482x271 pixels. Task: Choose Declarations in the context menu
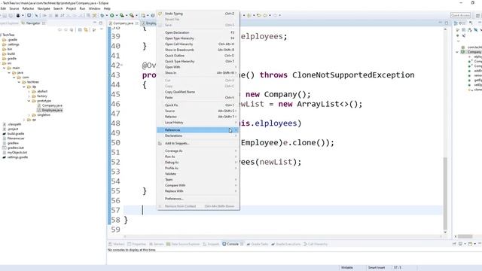(x=198, y=135)
